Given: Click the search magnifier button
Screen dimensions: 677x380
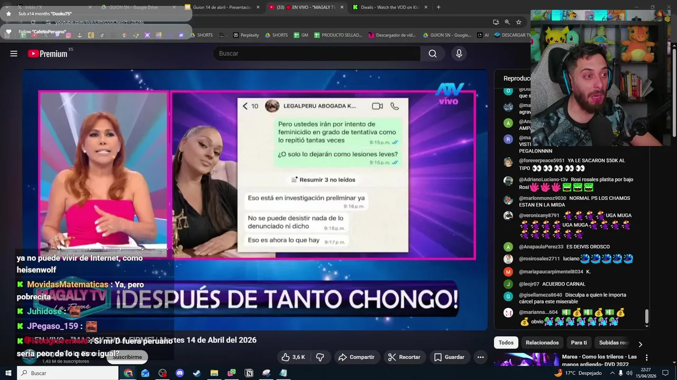Looking at the screenshot, I should [x=433, y=53].
